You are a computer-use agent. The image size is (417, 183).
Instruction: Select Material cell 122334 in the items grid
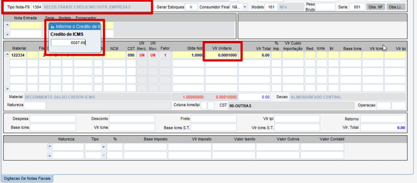tap(18, 55)
